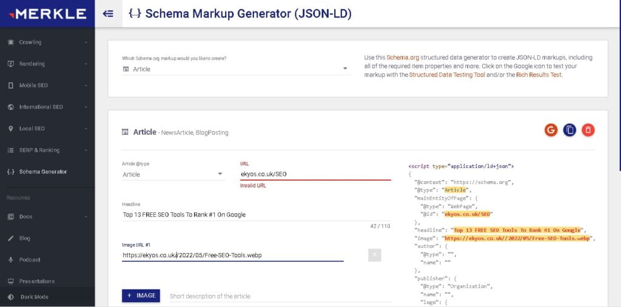621x307 pixels.
Task: Click the URL input field
Action: (x=315, y=174)
